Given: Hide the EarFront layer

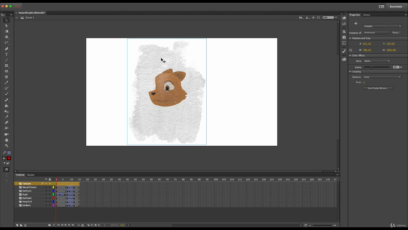Looking at the screenshot, I should [x=46, y=191].
